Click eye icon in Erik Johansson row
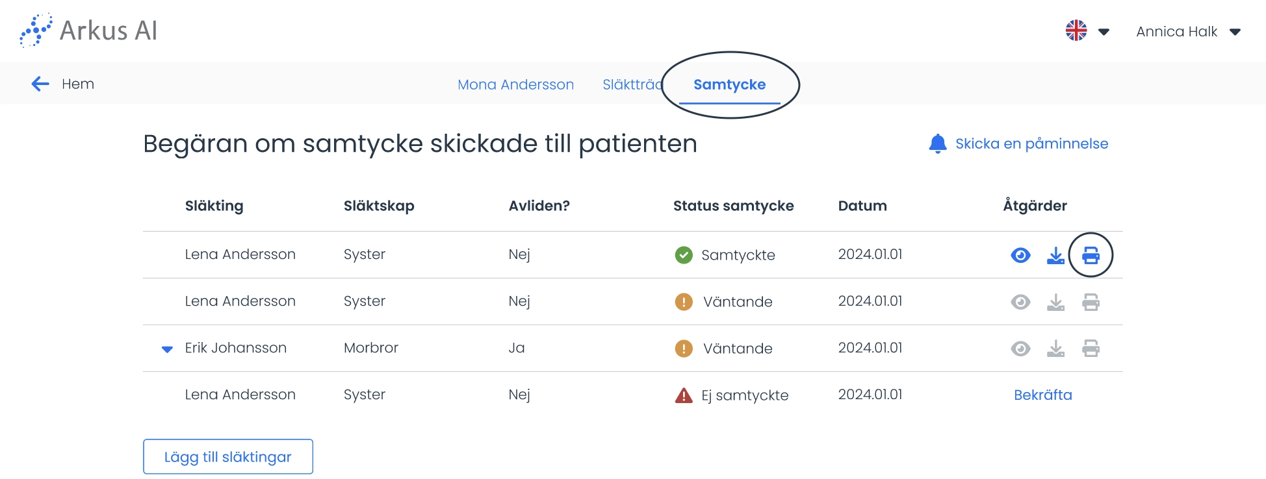Screen dimensions: 1266x479 point(1020,349)
